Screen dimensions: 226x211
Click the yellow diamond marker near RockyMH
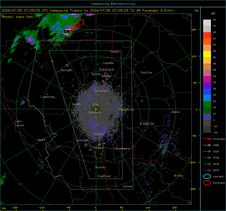pyautogui.click(x=67, y=65)
